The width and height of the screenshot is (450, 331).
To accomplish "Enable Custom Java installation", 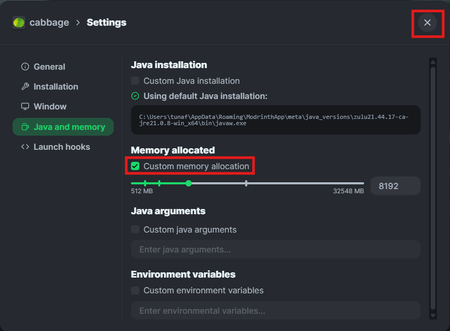I will pyautogui.click(x=135, y=81).
